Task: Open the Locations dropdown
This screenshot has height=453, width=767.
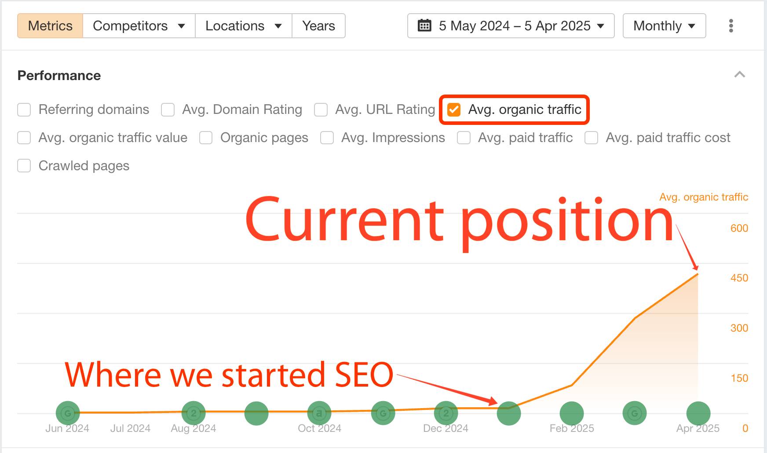Action: coord(243,26)
